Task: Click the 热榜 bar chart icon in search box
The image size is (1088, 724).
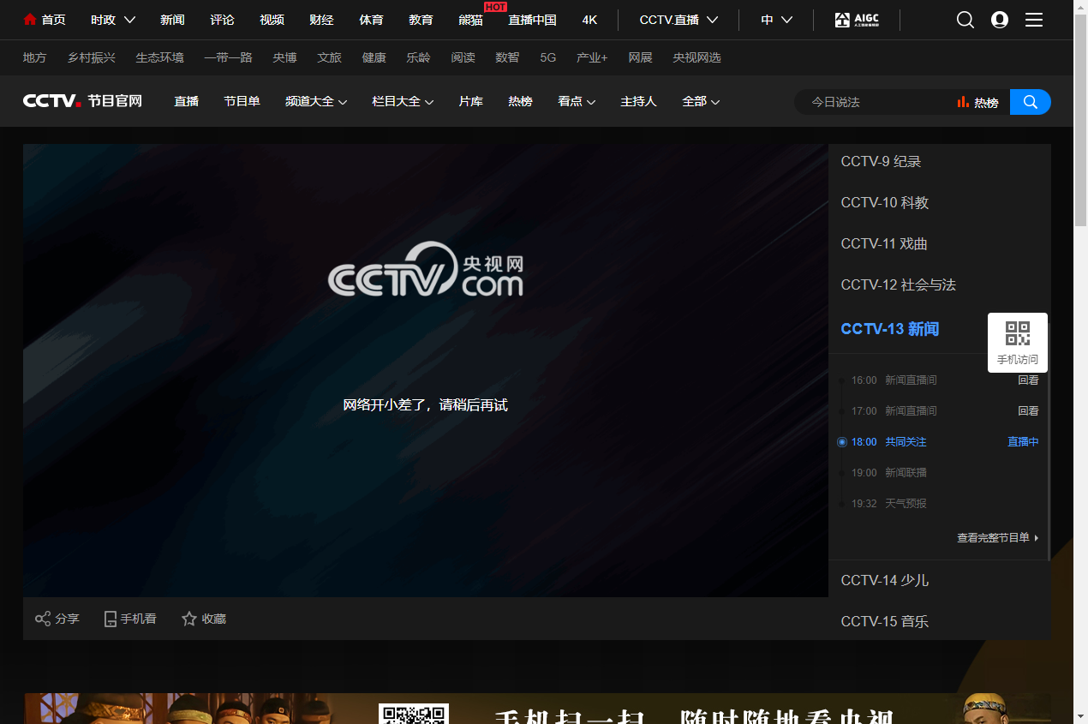Action: 963,102
